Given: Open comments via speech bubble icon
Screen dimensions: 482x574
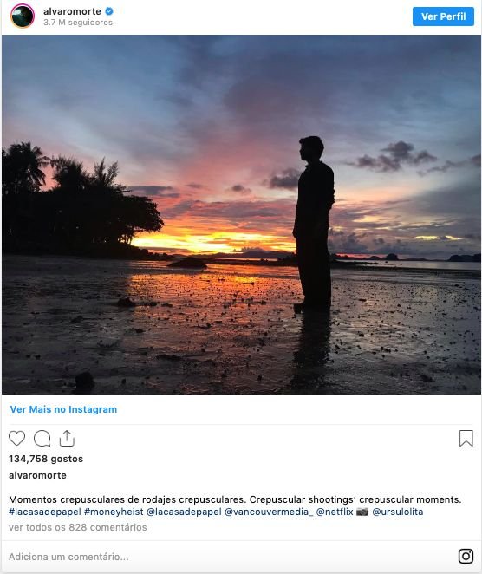Looking at the screenshot, I should pos(42,438).
